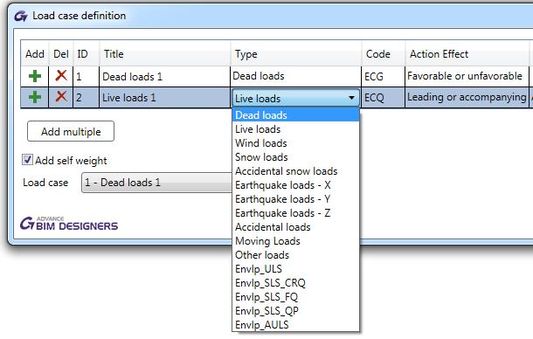Pick Earthquake loads - X option
This screenshot has height=339, width=533.
point(295,185)
